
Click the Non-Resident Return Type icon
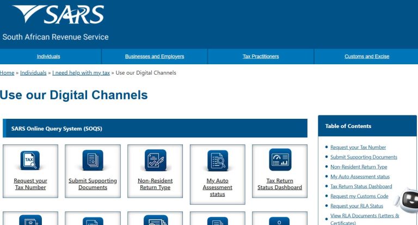click(155, 160)
